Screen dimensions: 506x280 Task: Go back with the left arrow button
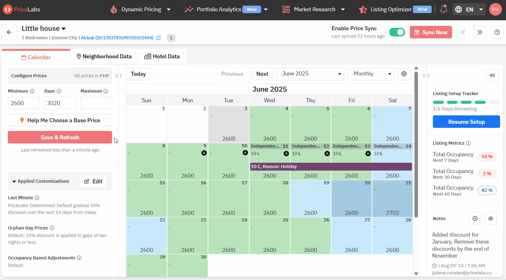(x=9, y=32)
